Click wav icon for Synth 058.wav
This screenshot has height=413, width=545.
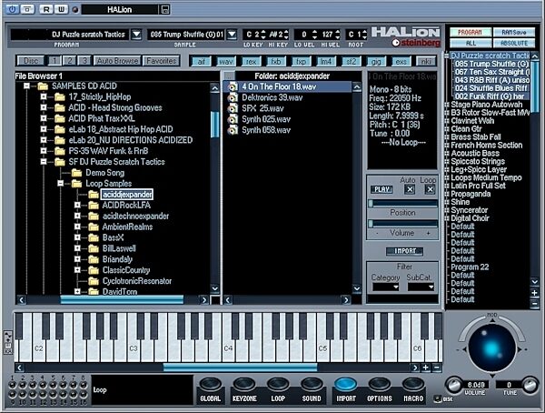click(233, 130)
